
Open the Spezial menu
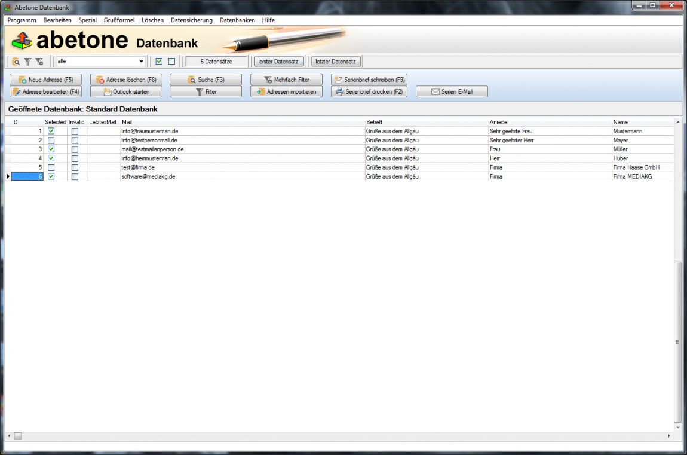[x=87, y=20]
